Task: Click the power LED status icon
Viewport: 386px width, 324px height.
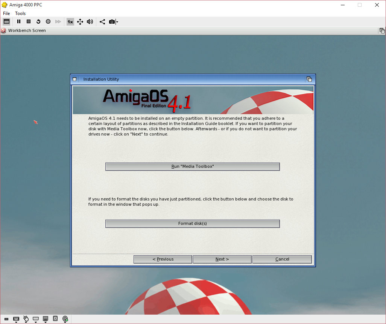Action: [6, 319]
